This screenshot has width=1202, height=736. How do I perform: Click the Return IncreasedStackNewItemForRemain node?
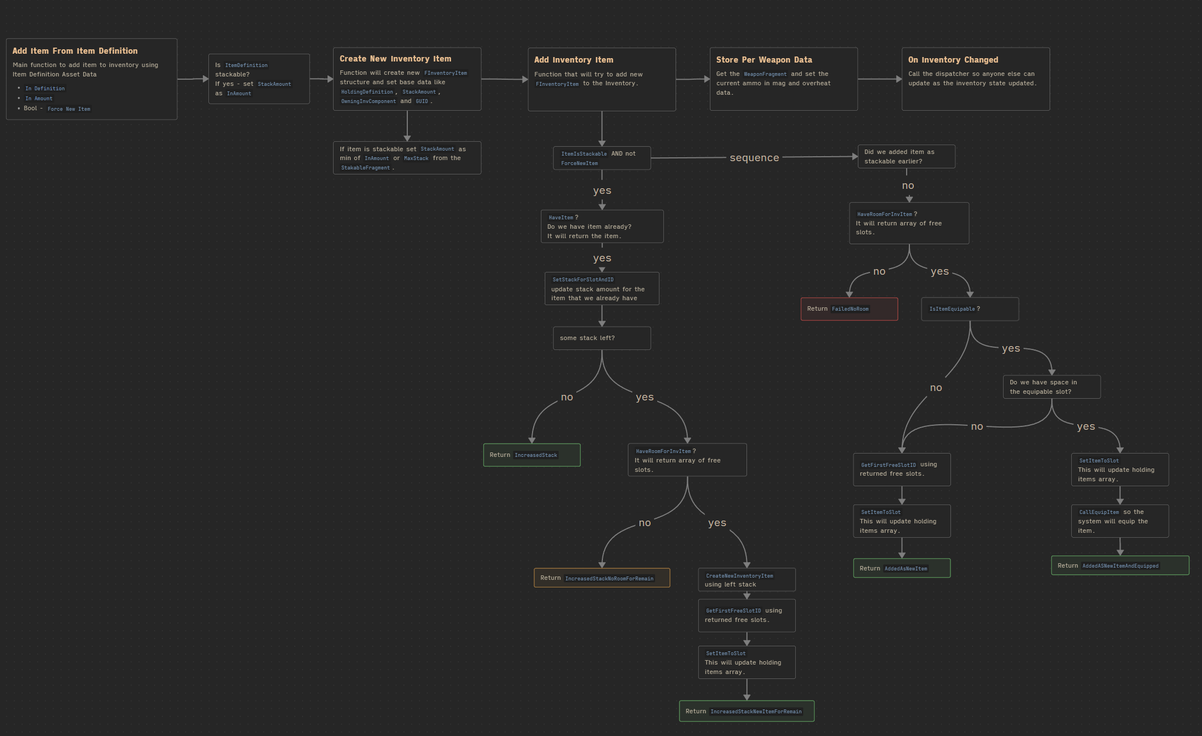pyautogui.click(x=746, y=711)
